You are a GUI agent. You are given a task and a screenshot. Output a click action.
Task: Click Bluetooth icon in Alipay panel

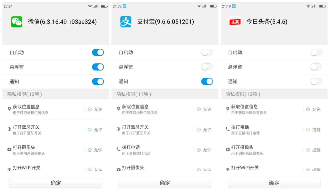pos(118,129)
